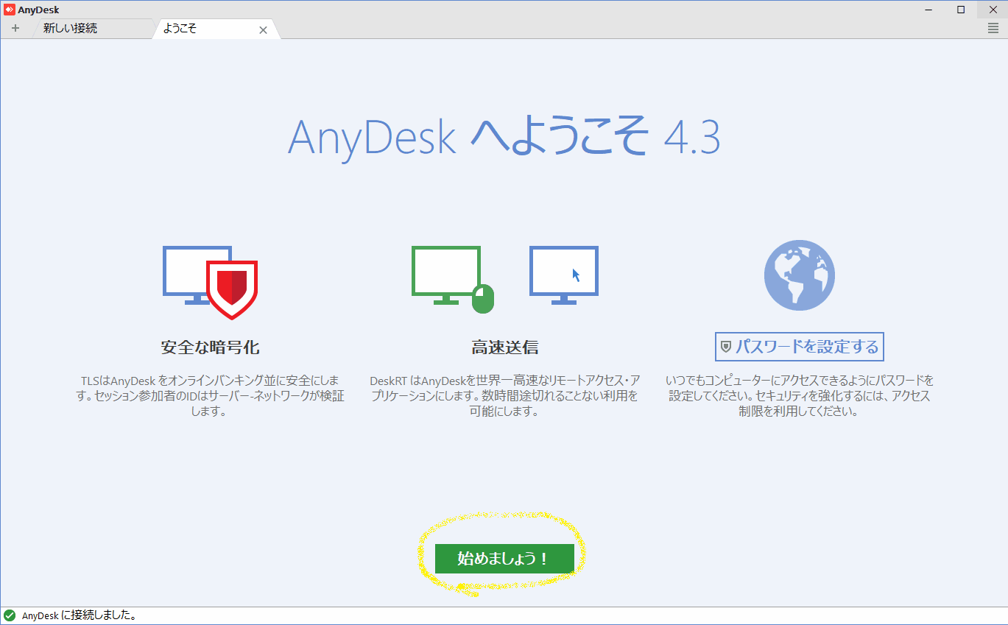Screen dimensions: 1008x625
Task: Click the 始めましょう！ green button
Action: 504,558
